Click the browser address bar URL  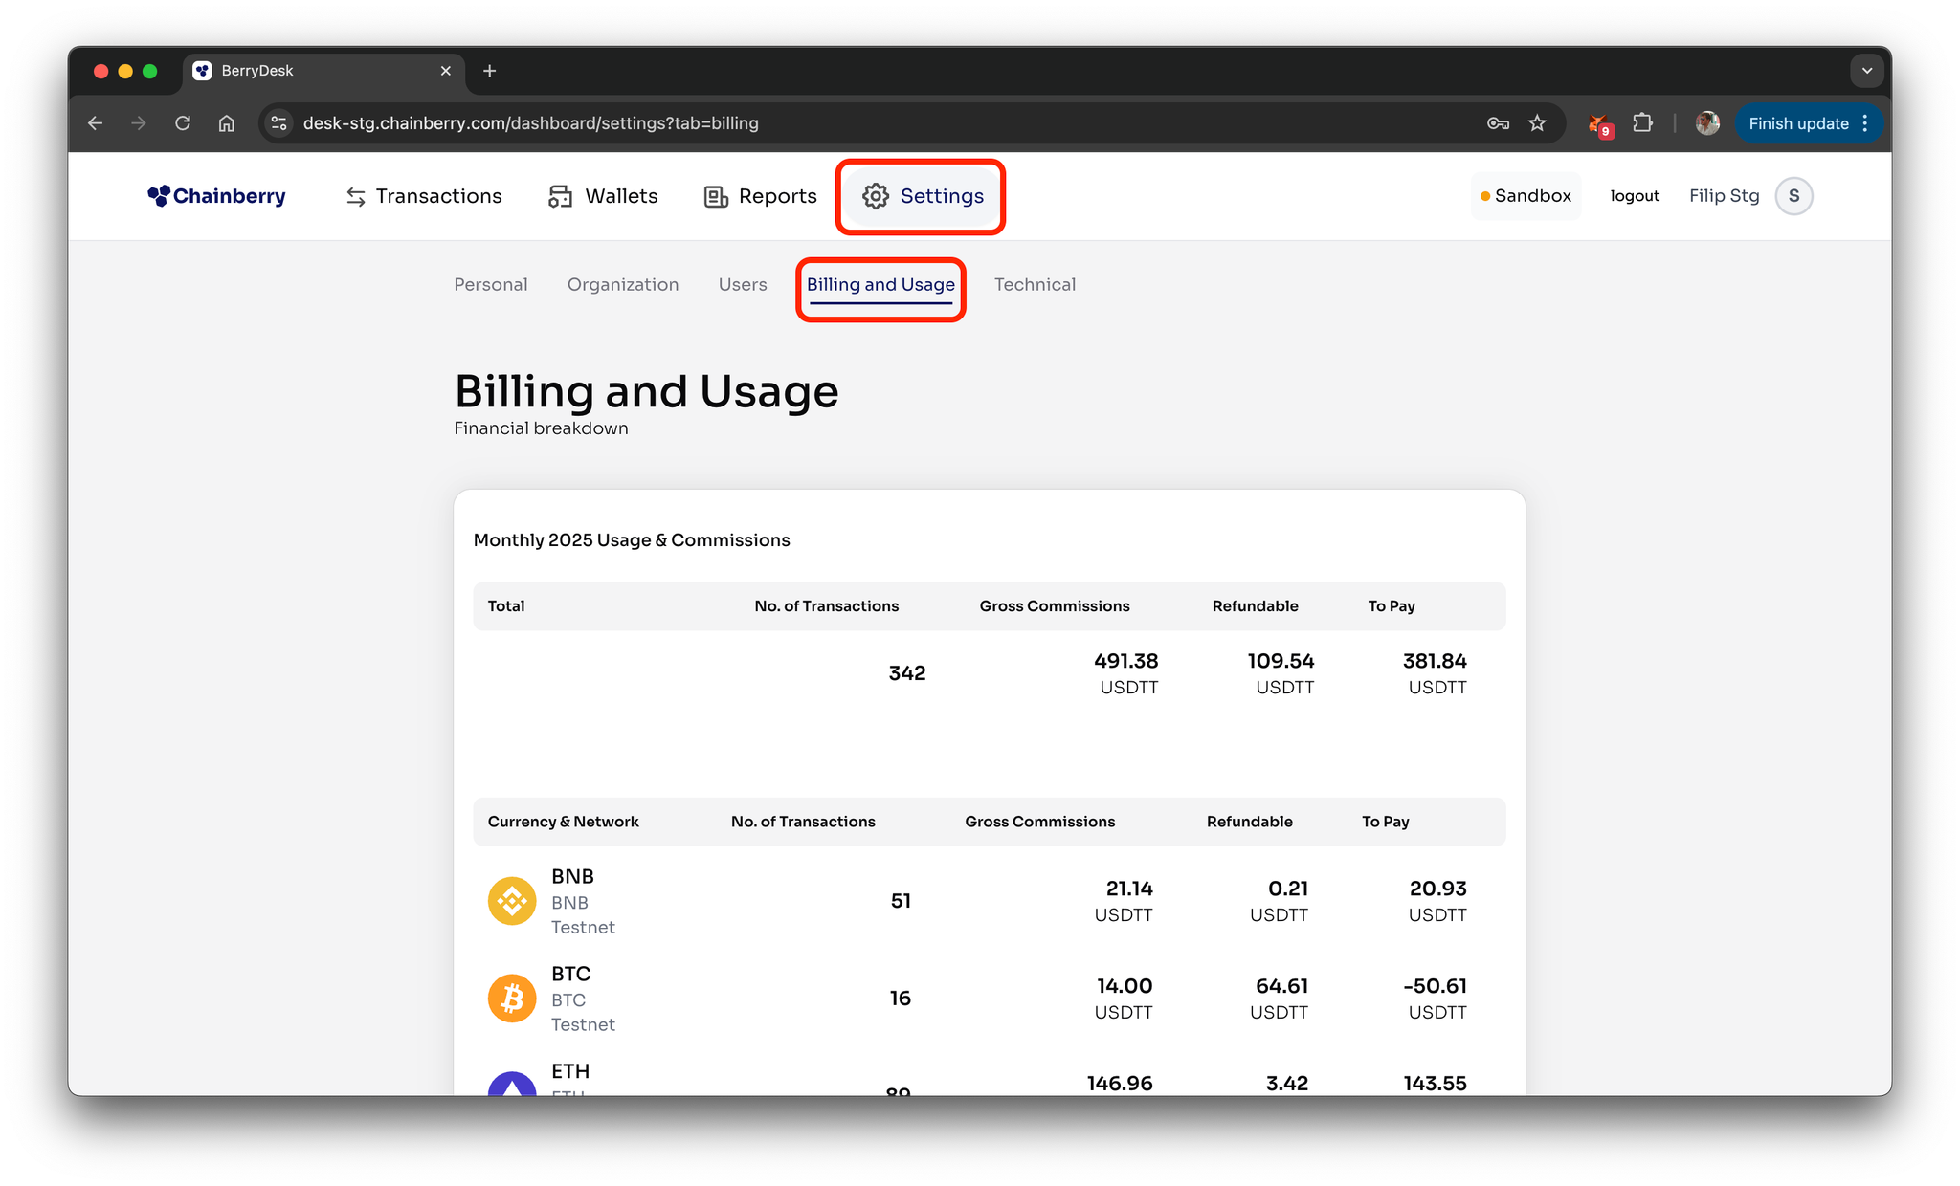[530, 123]
